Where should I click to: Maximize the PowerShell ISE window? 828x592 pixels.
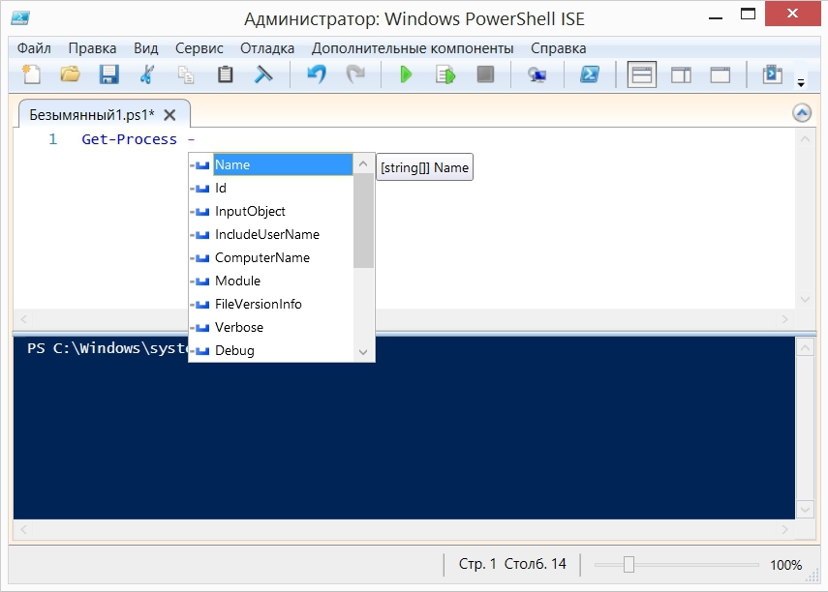pyautogui.click(x=748, y=15)
